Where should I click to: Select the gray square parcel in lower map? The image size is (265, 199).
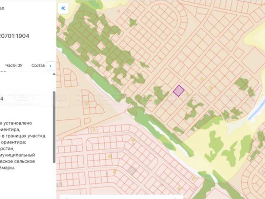(x=131, y=170)
